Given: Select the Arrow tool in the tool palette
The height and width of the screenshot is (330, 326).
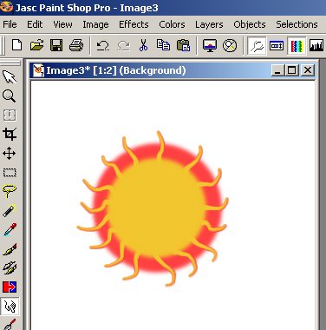Looking at the screenshot, I should (x=10, y=76).
